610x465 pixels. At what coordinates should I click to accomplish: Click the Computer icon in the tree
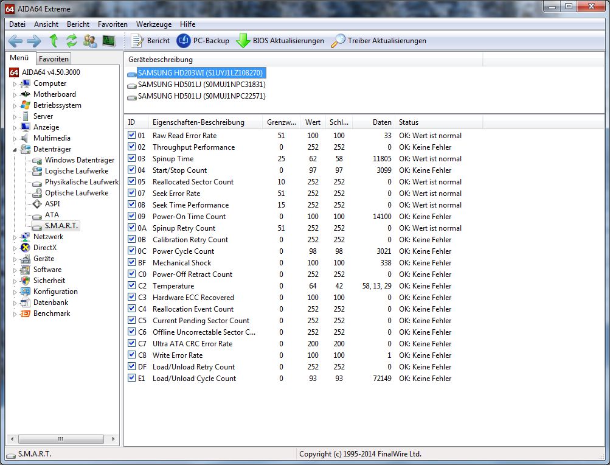pyautogui.click(x=26, y=83)
